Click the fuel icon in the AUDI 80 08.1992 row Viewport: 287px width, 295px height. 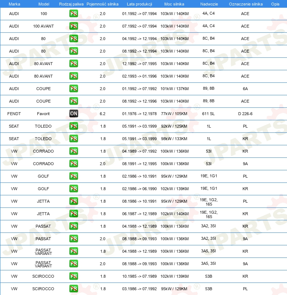[73, 51]
